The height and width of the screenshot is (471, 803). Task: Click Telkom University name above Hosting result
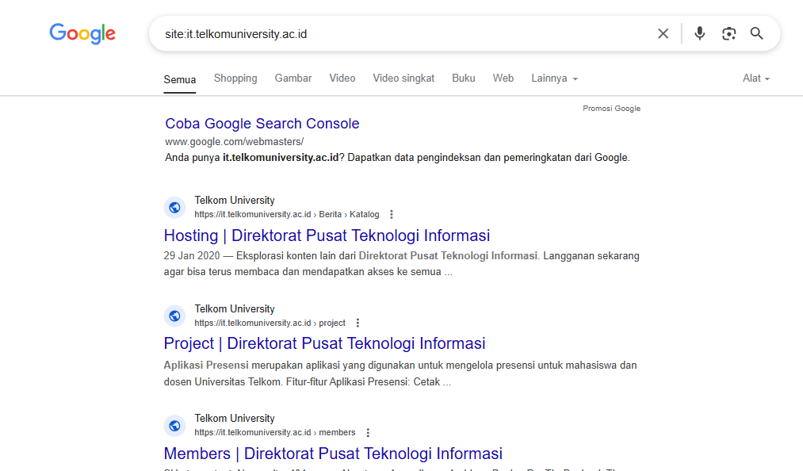[235, 201]
